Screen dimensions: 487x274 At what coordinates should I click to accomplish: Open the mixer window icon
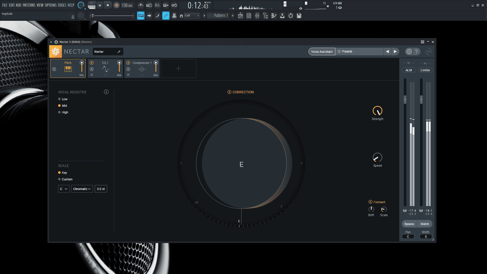pos(257,16)
